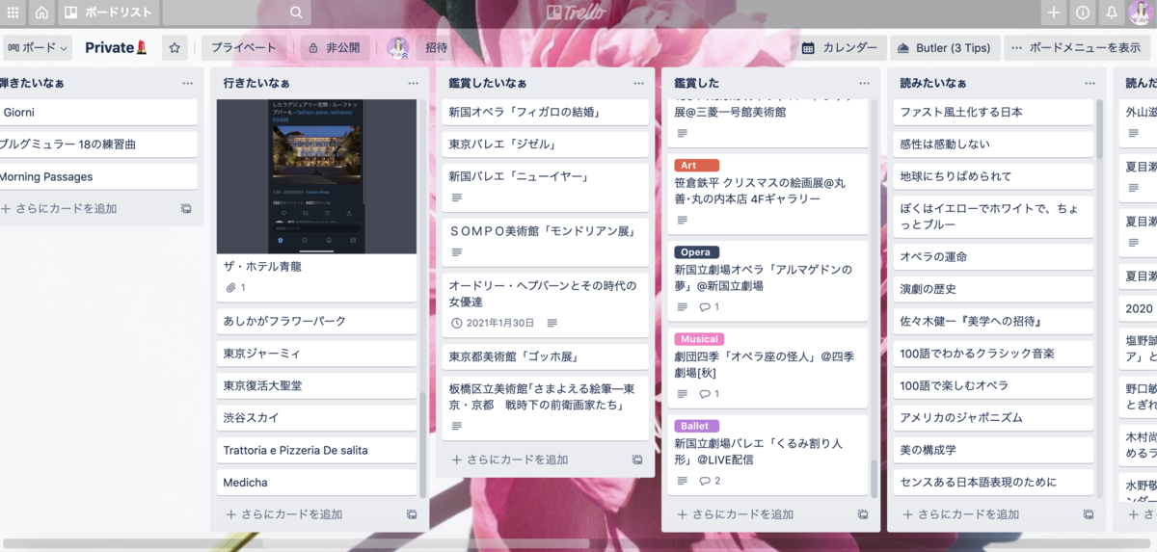This screenshot has width=1157, height=552.
Task: Change the 非公開 visibility setting
Action: click(x=336, y=47)
